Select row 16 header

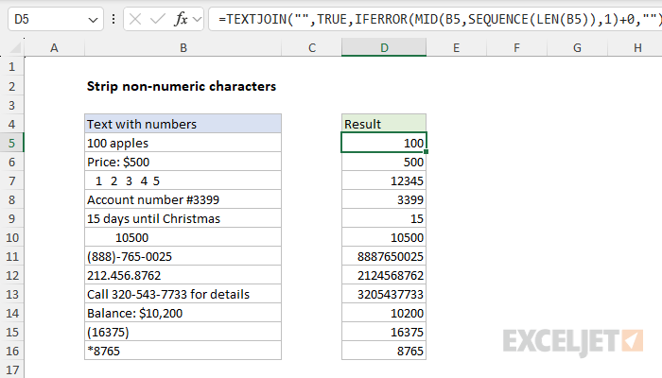[11, 351]
